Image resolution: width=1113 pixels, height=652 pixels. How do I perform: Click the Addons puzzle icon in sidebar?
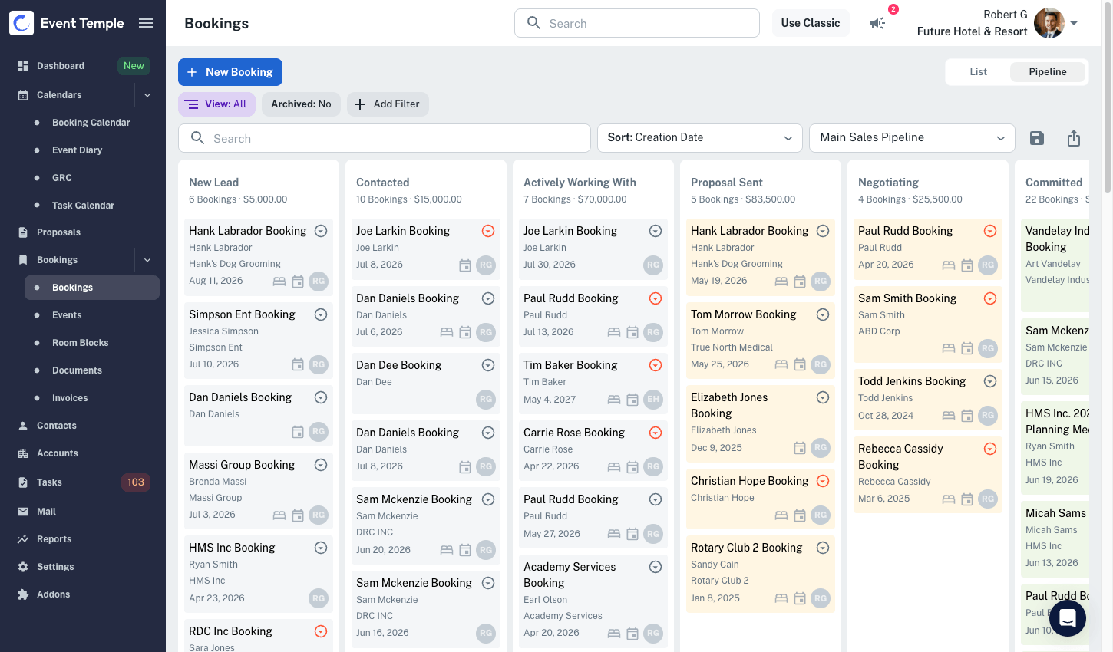(x=23, y=594)
